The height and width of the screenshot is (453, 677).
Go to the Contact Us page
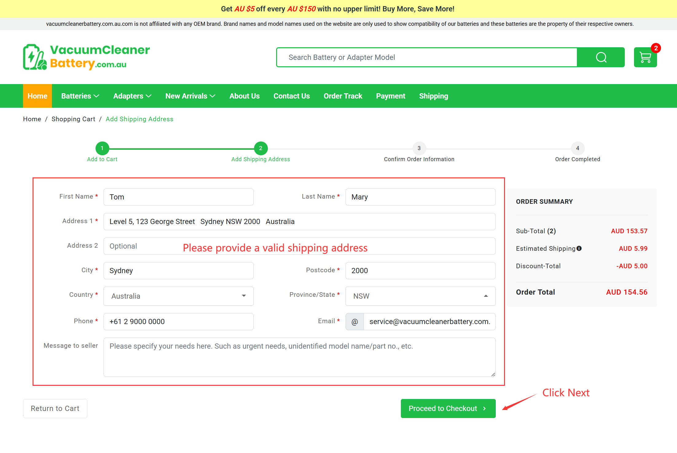point(292,96)
